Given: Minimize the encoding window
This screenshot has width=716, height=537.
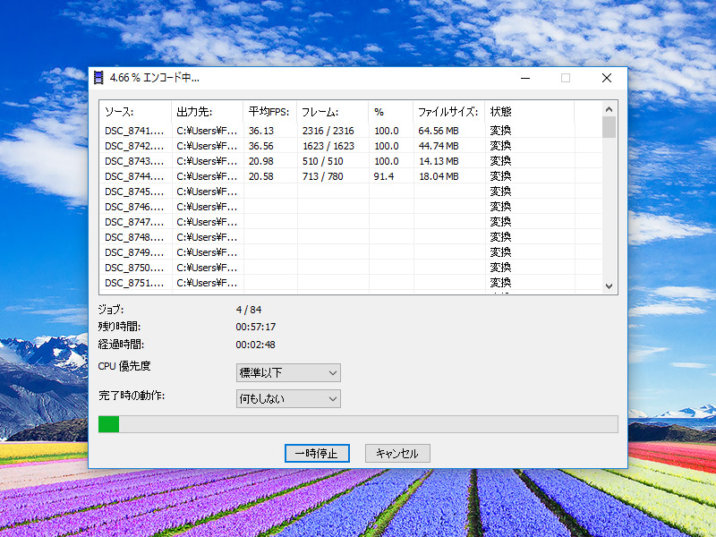Looking at the screenshot, I should point(524,78).
